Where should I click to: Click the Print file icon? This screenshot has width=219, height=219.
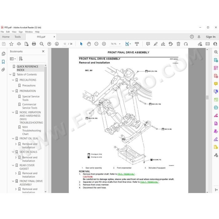click(x=34, y=44)
